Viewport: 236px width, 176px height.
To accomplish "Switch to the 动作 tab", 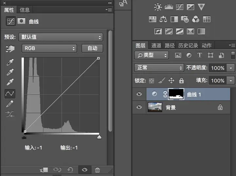I will tap(206, 45).
